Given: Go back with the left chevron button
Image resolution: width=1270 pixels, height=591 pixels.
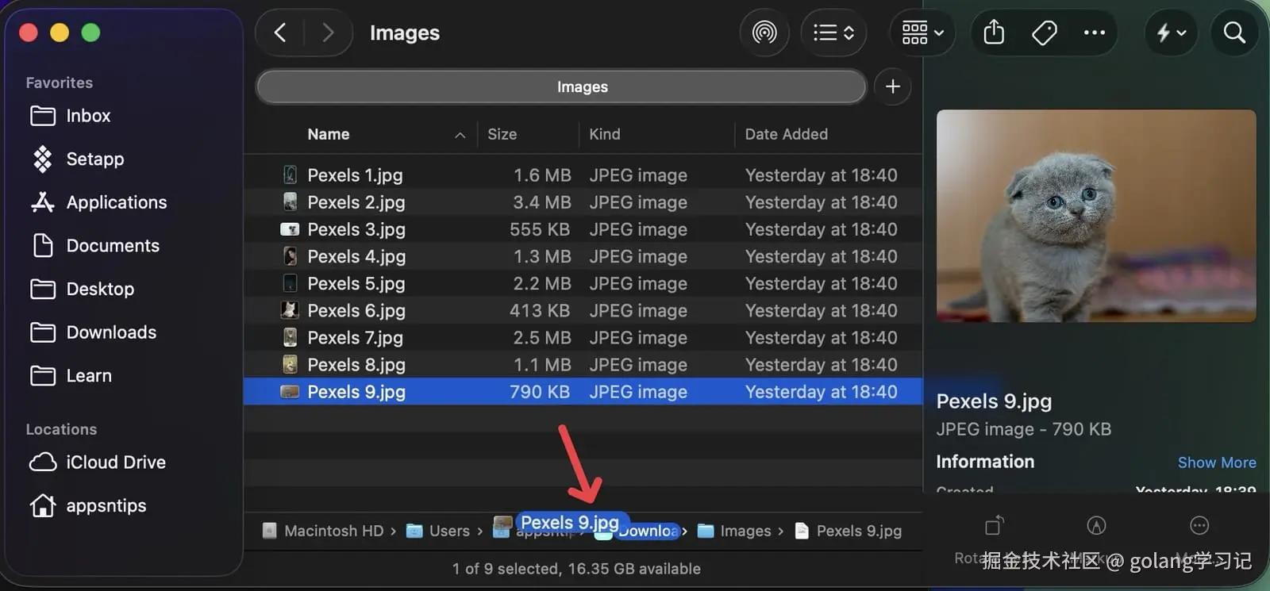Looking at the screenshot, I should pyautogui.click(x=280, y=33).
